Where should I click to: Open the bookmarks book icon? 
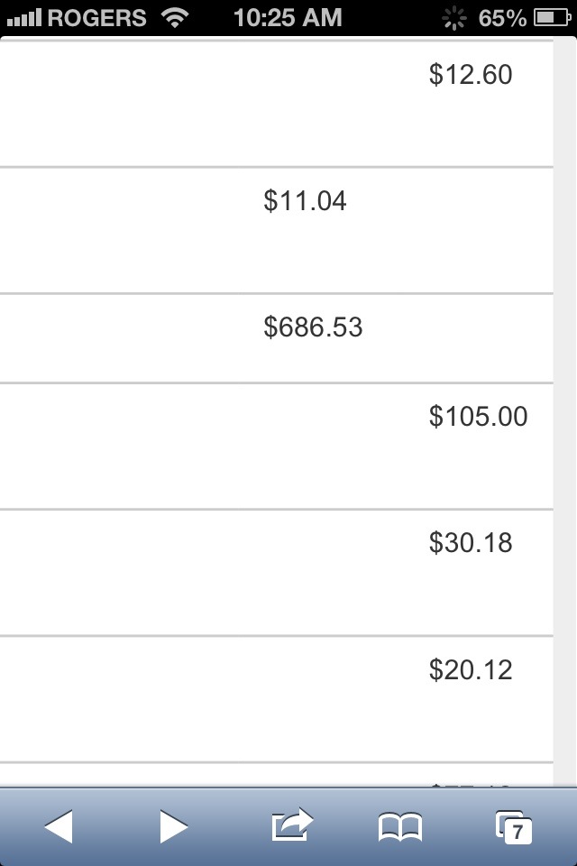400,827
